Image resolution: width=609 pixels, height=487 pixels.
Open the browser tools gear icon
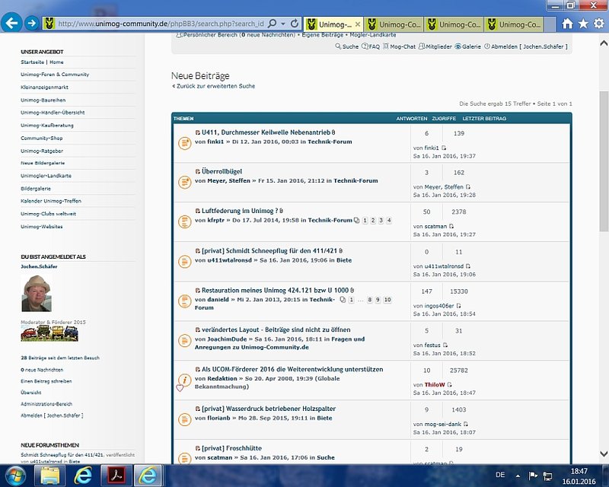[598, 24]
